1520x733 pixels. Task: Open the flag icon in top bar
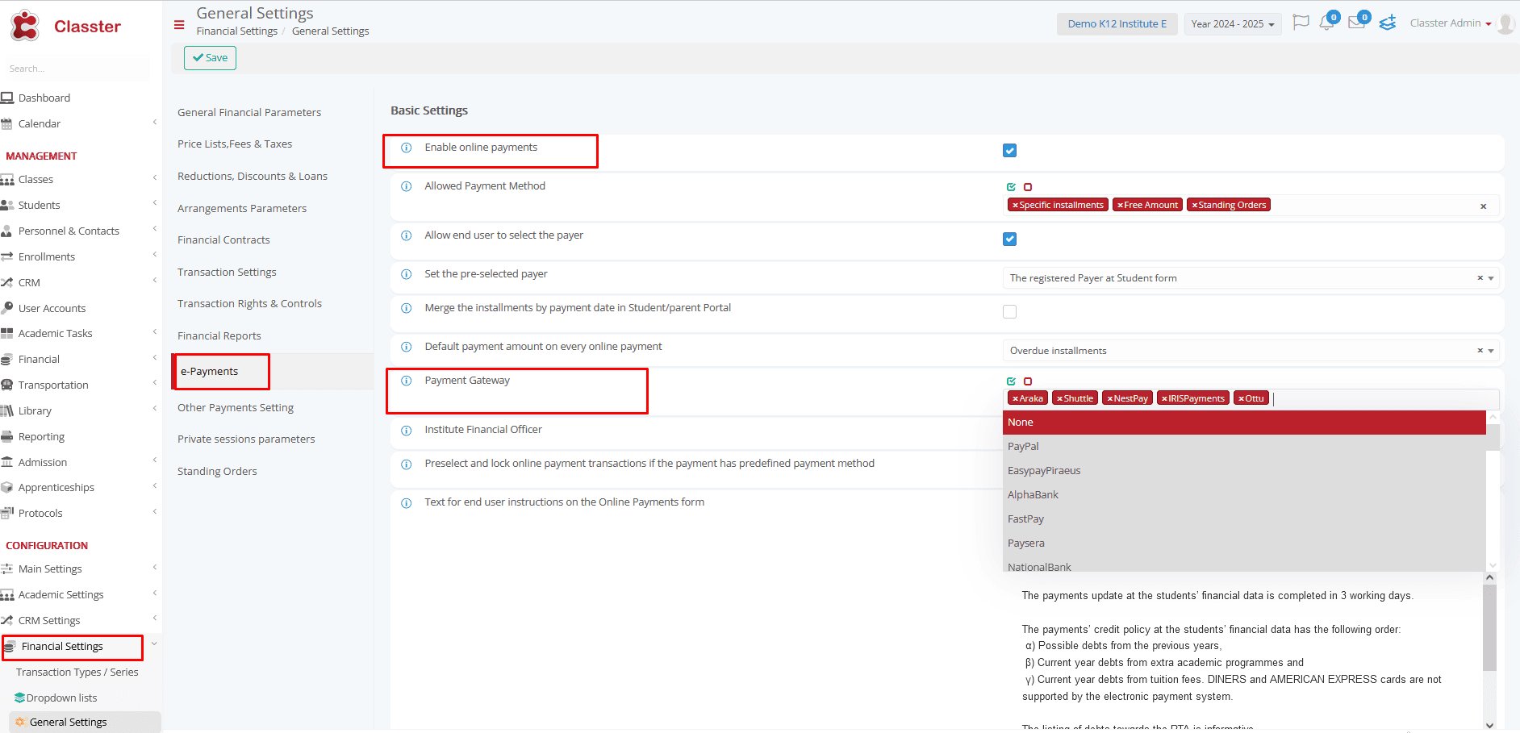pyautogui.click(x=1301, y=23)
